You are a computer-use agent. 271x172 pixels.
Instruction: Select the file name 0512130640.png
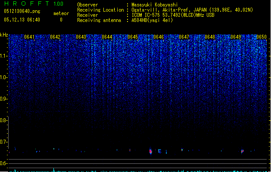[22, 11]
